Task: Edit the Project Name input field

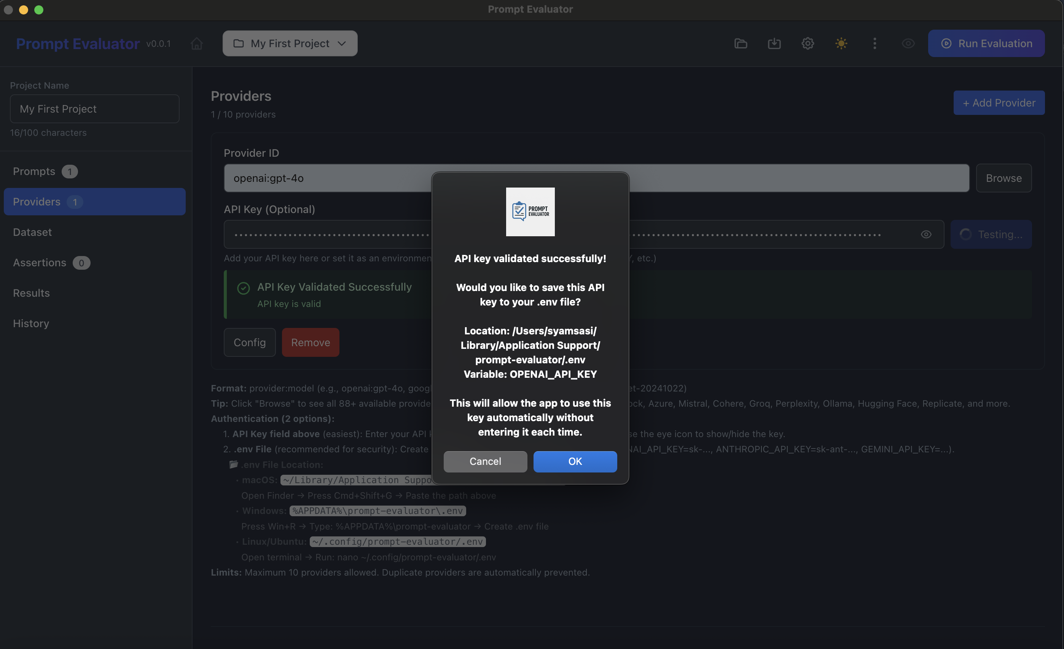Action: [x=94, y=108]
